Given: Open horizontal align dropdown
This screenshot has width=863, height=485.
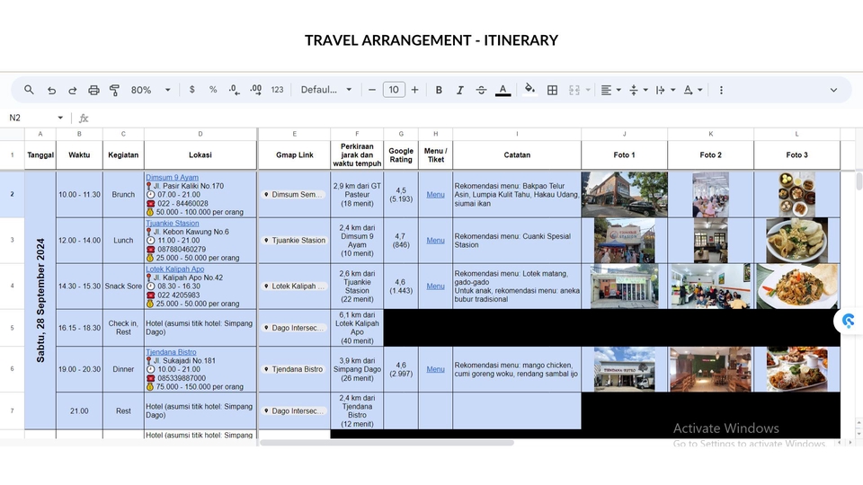Looking at the screenshot, I should coord(610,90).
